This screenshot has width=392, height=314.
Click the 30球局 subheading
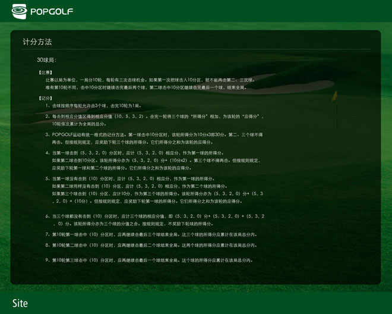pyautogui.click(x=46, y=60)
